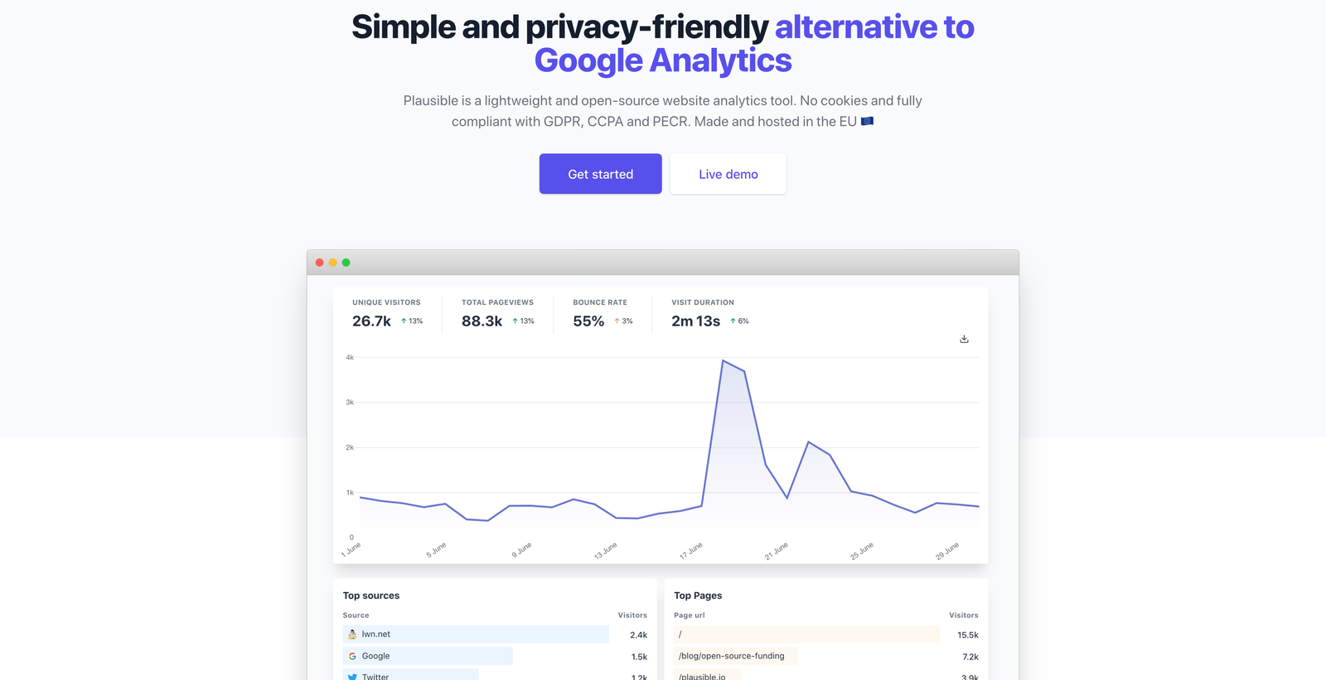Toggle the Total Pageviews metric
The height and width of the screenshot is (680, 1326).
[496, 313]
